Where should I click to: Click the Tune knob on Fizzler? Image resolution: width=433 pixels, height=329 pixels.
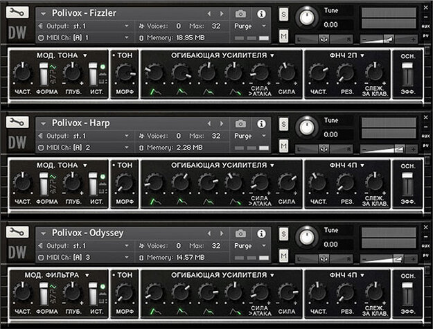click(x=307, y=17)
